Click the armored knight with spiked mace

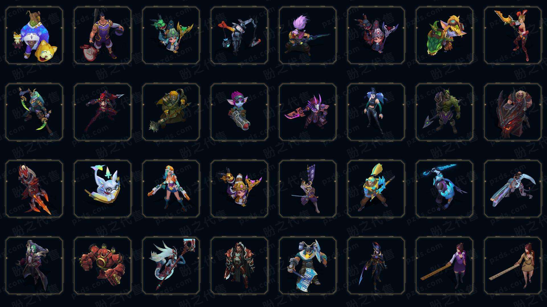(171, 112)
